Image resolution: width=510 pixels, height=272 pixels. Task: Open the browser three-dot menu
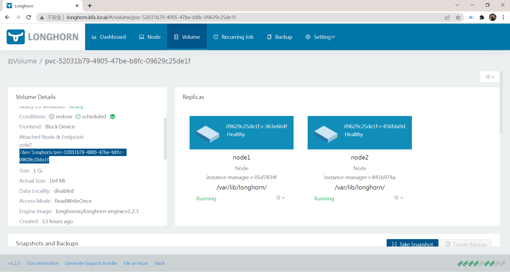click(503, 17)
